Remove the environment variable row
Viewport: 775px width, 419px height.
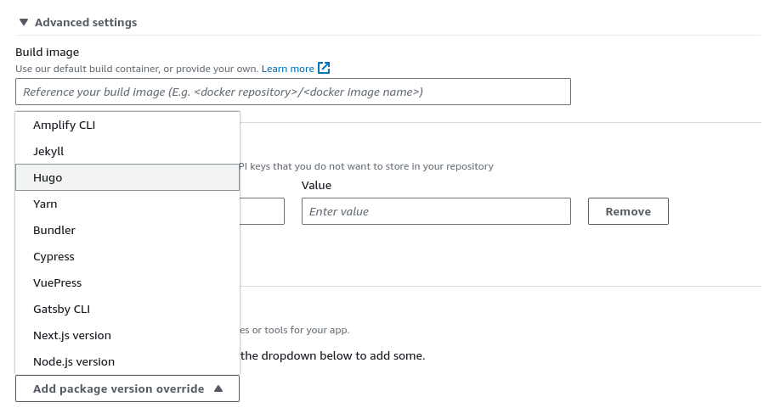tap(628, 212)
